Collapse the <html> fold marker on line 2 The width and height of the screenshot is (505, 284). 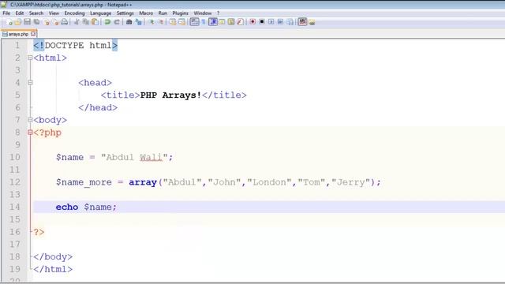pos(30,58)
